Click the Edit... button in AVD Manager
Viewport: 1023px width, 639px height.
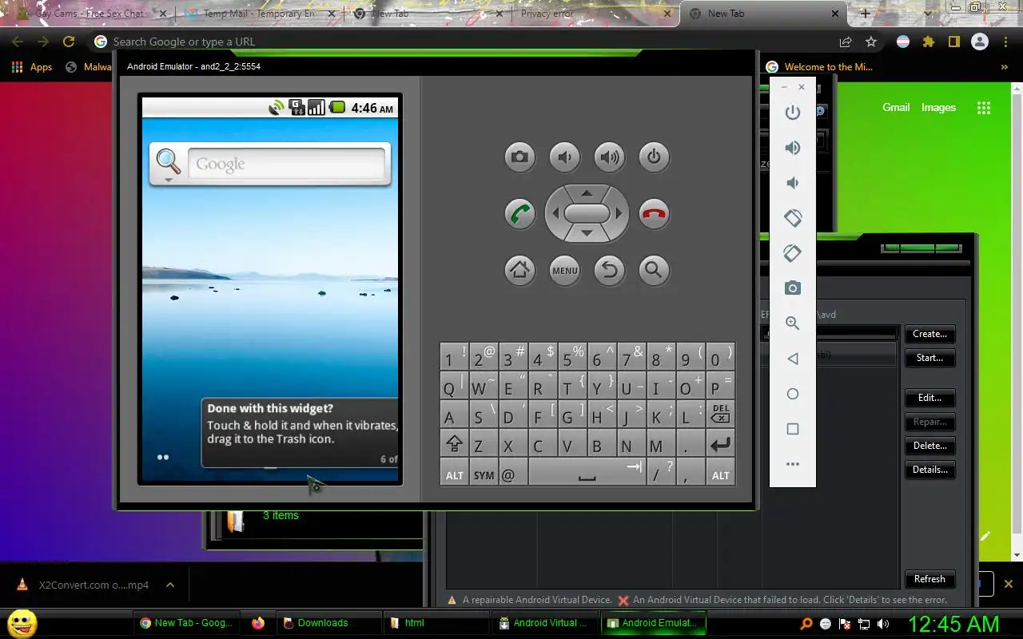click(x=929, y=398)
